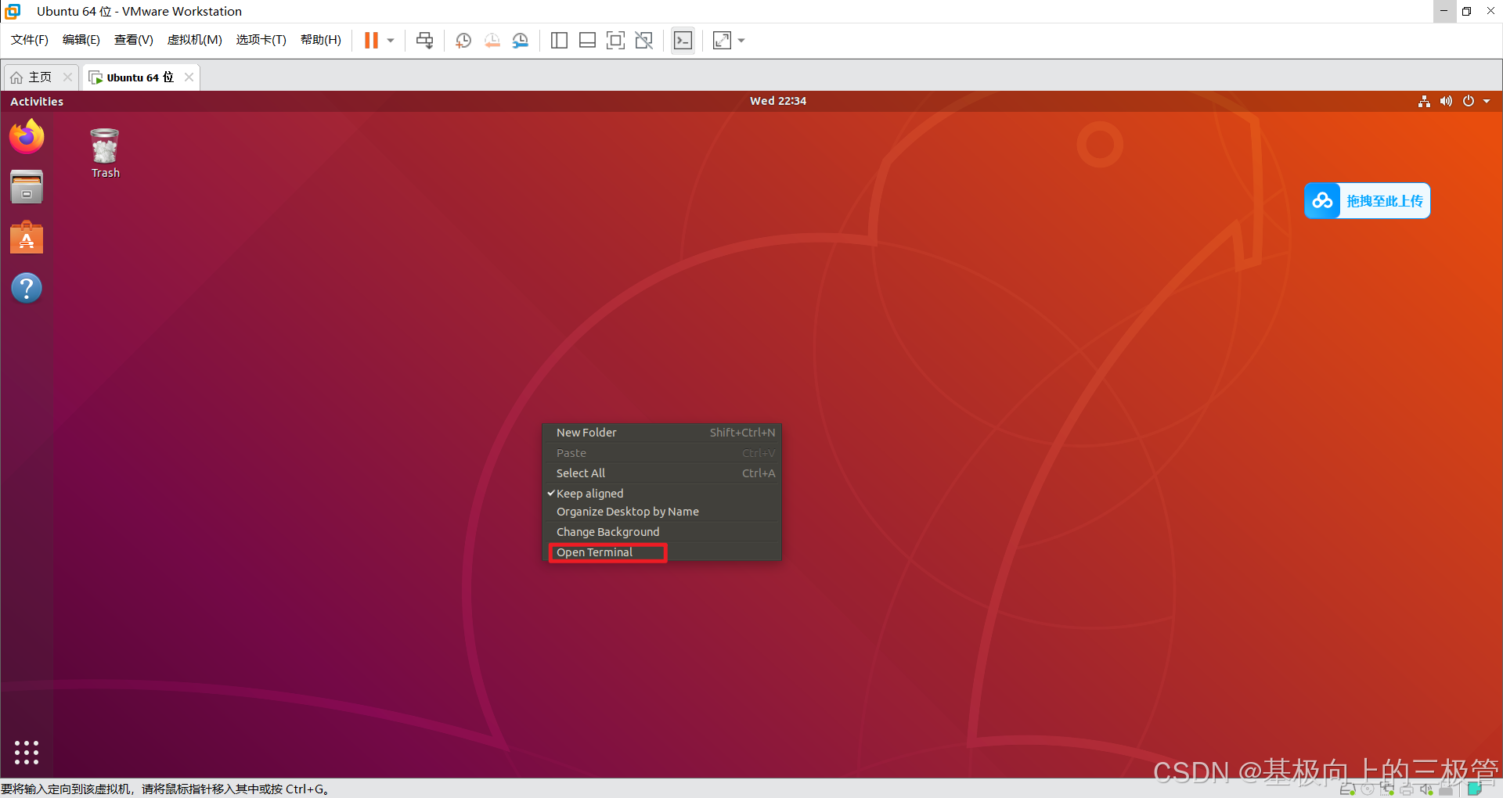1503x798 pixels.
Task: Open the 帮助(H) menu
Action: 321,40
